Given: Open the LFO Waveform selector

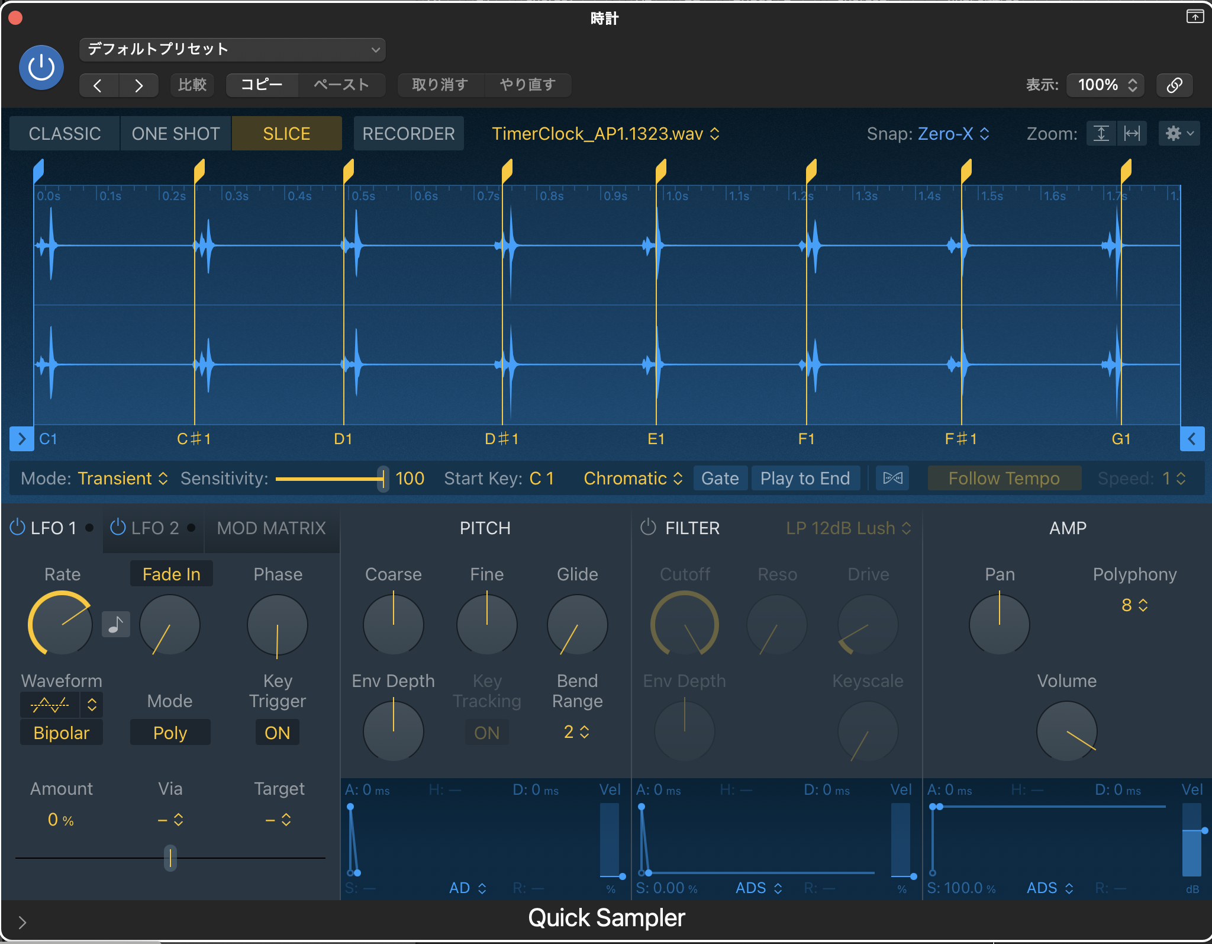Looking at the screenshot, I should pyautogui.click(x=62, y=704).
